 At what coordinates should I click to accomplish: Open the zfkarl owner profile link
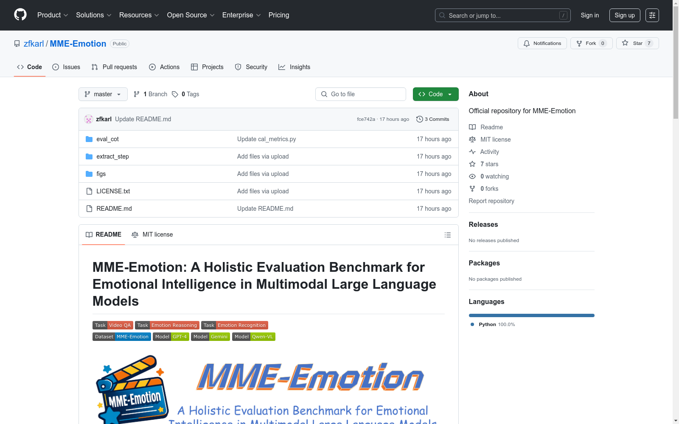[34, 44]
